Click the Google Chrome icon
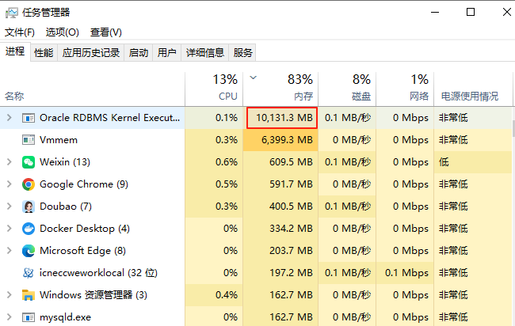The height and width of the screenshot is (326, 515). coord(29,184)
